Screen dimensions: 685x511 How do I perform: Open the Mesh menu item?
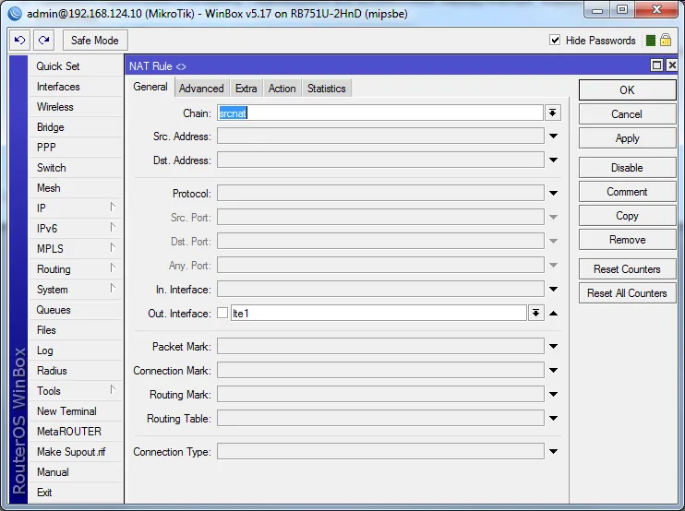point(75,187)
